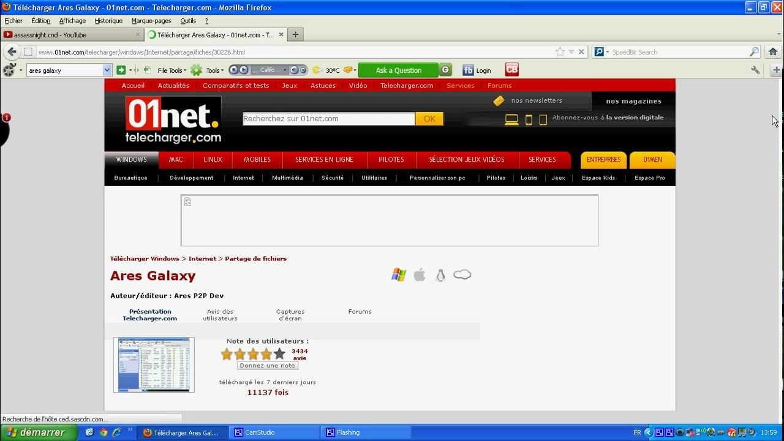Open the Actualités link in red nav
This screenshot has width=784, height=441.
[x=173, y=86]
